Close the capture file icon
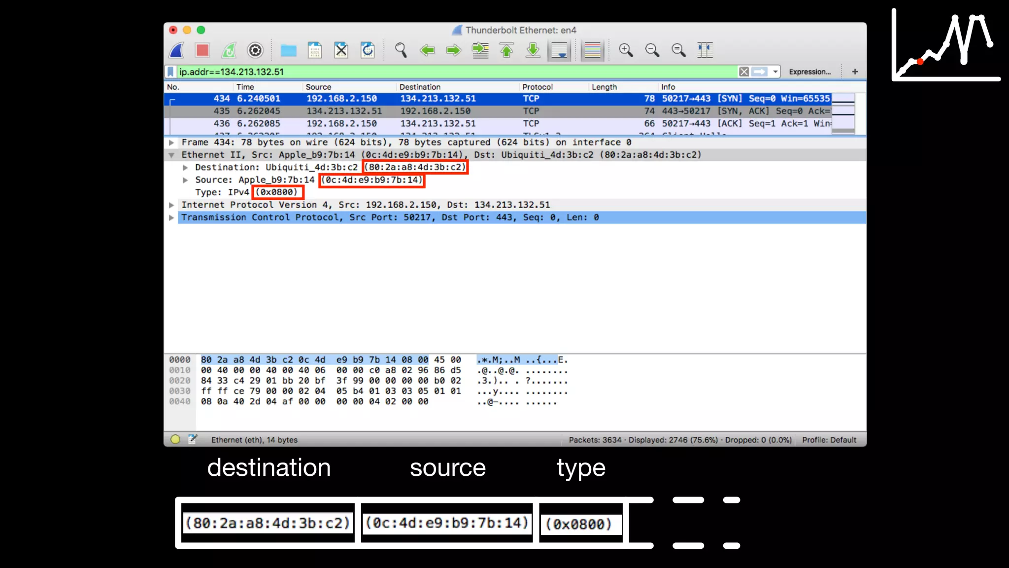 click(x=341, y=50)
